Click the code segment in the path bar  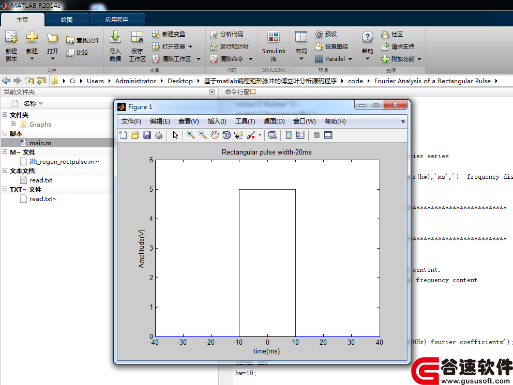(x=355, y=81)
